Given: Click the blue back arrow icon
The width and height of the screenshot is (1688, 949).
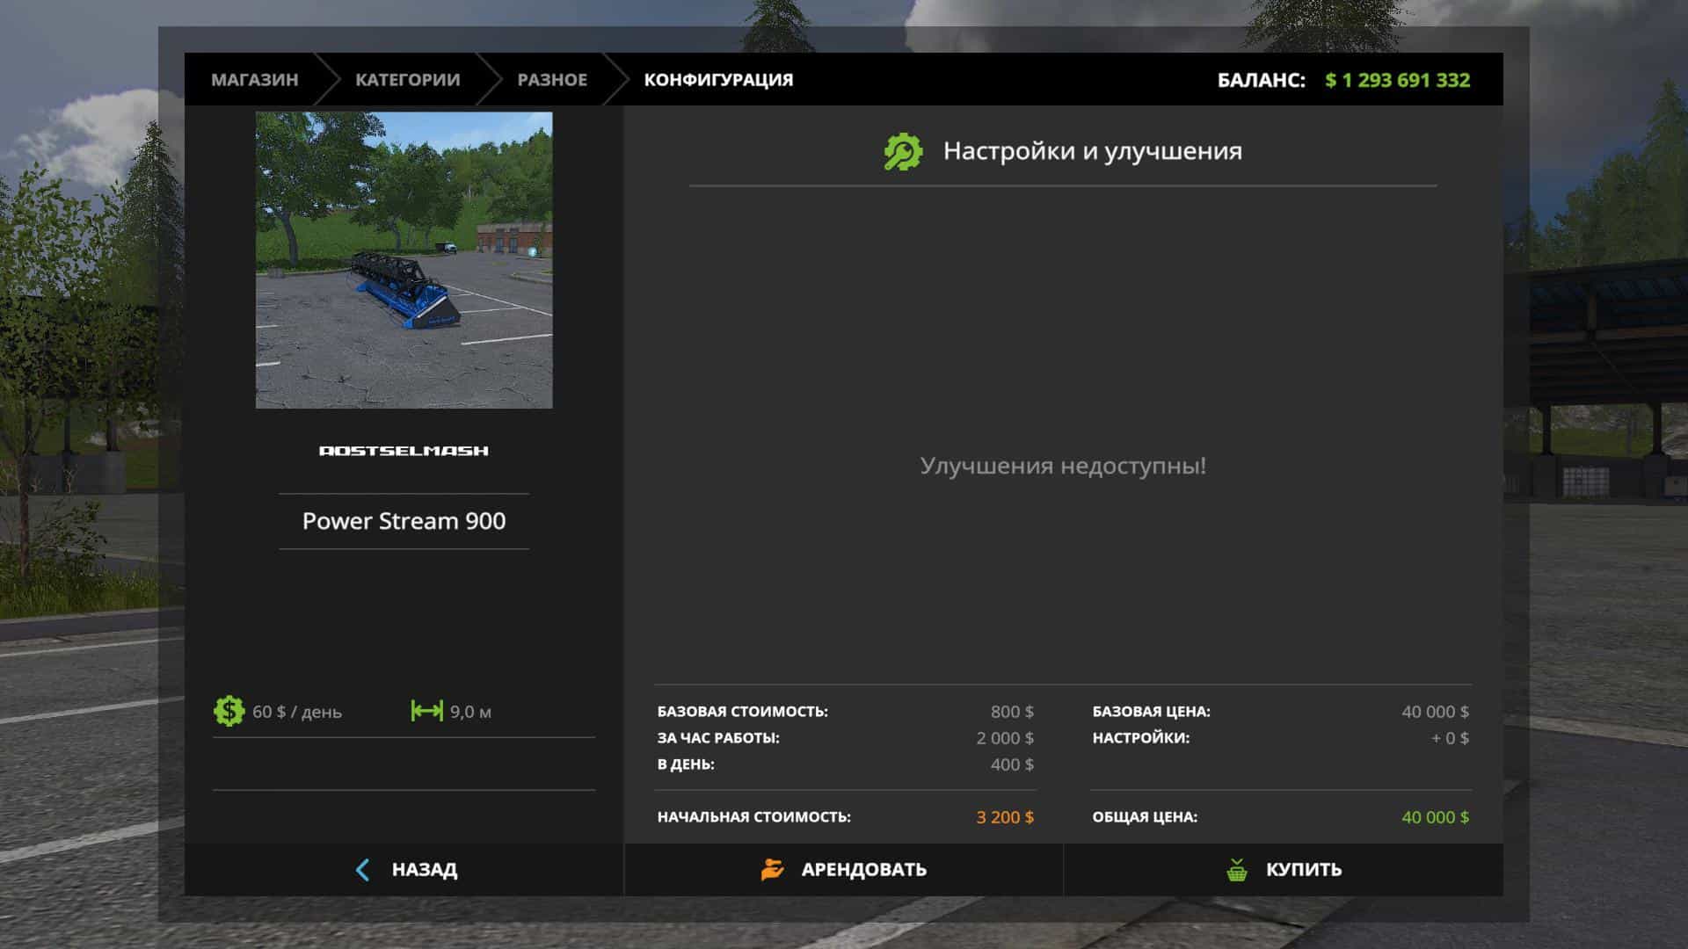Looking at the screenshot, I should 362,870.
